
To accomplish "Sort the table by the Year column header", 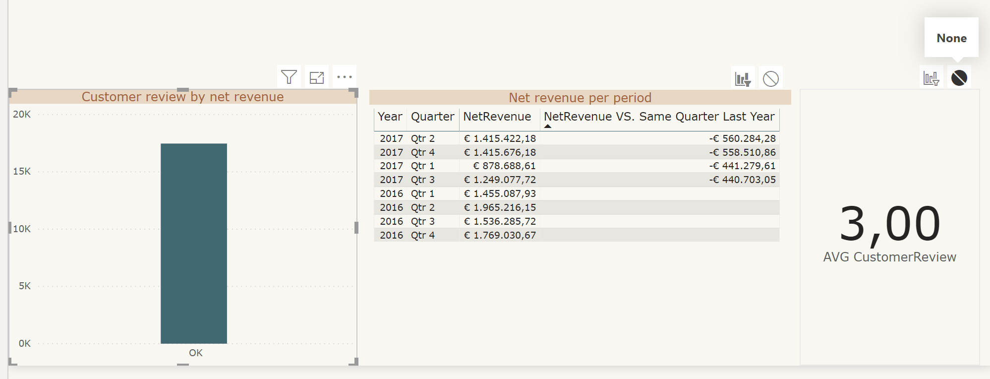I will (x=390, y=117).
